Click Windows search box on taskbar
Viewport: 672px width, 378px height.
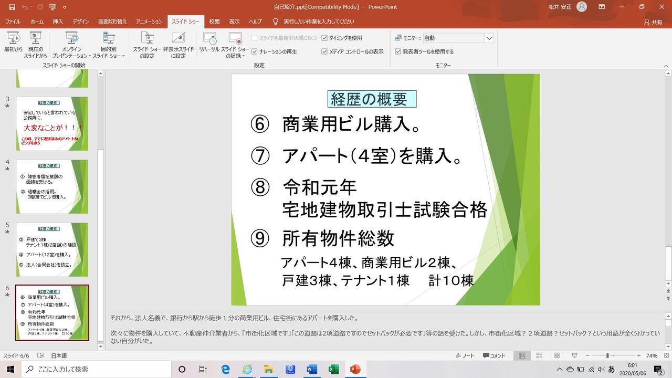click(x=97, y=369)
